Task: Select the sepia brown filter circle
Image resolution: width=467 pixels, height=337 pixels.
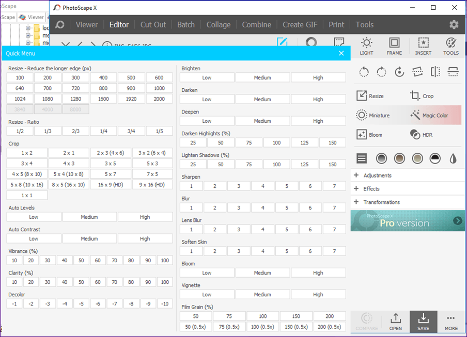Action: (399, 158)
